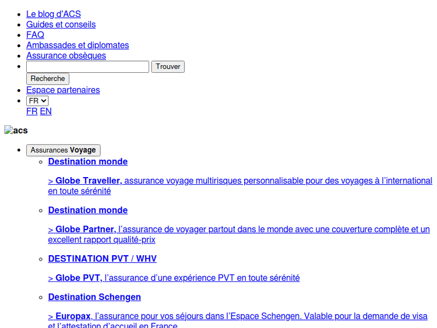
Task: Focus the search text field
Action: coord(87,67)
